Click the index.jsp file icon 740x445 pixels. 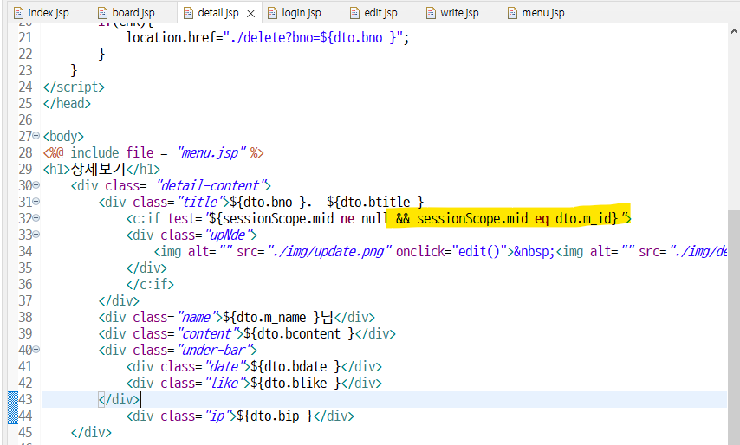[18, 13]
